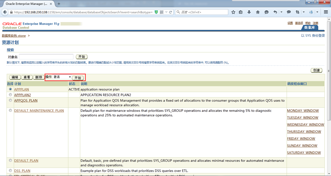Switch to the 数据库 tab
The width and height of the screenshot is (331, 176).
click(310, 28)
